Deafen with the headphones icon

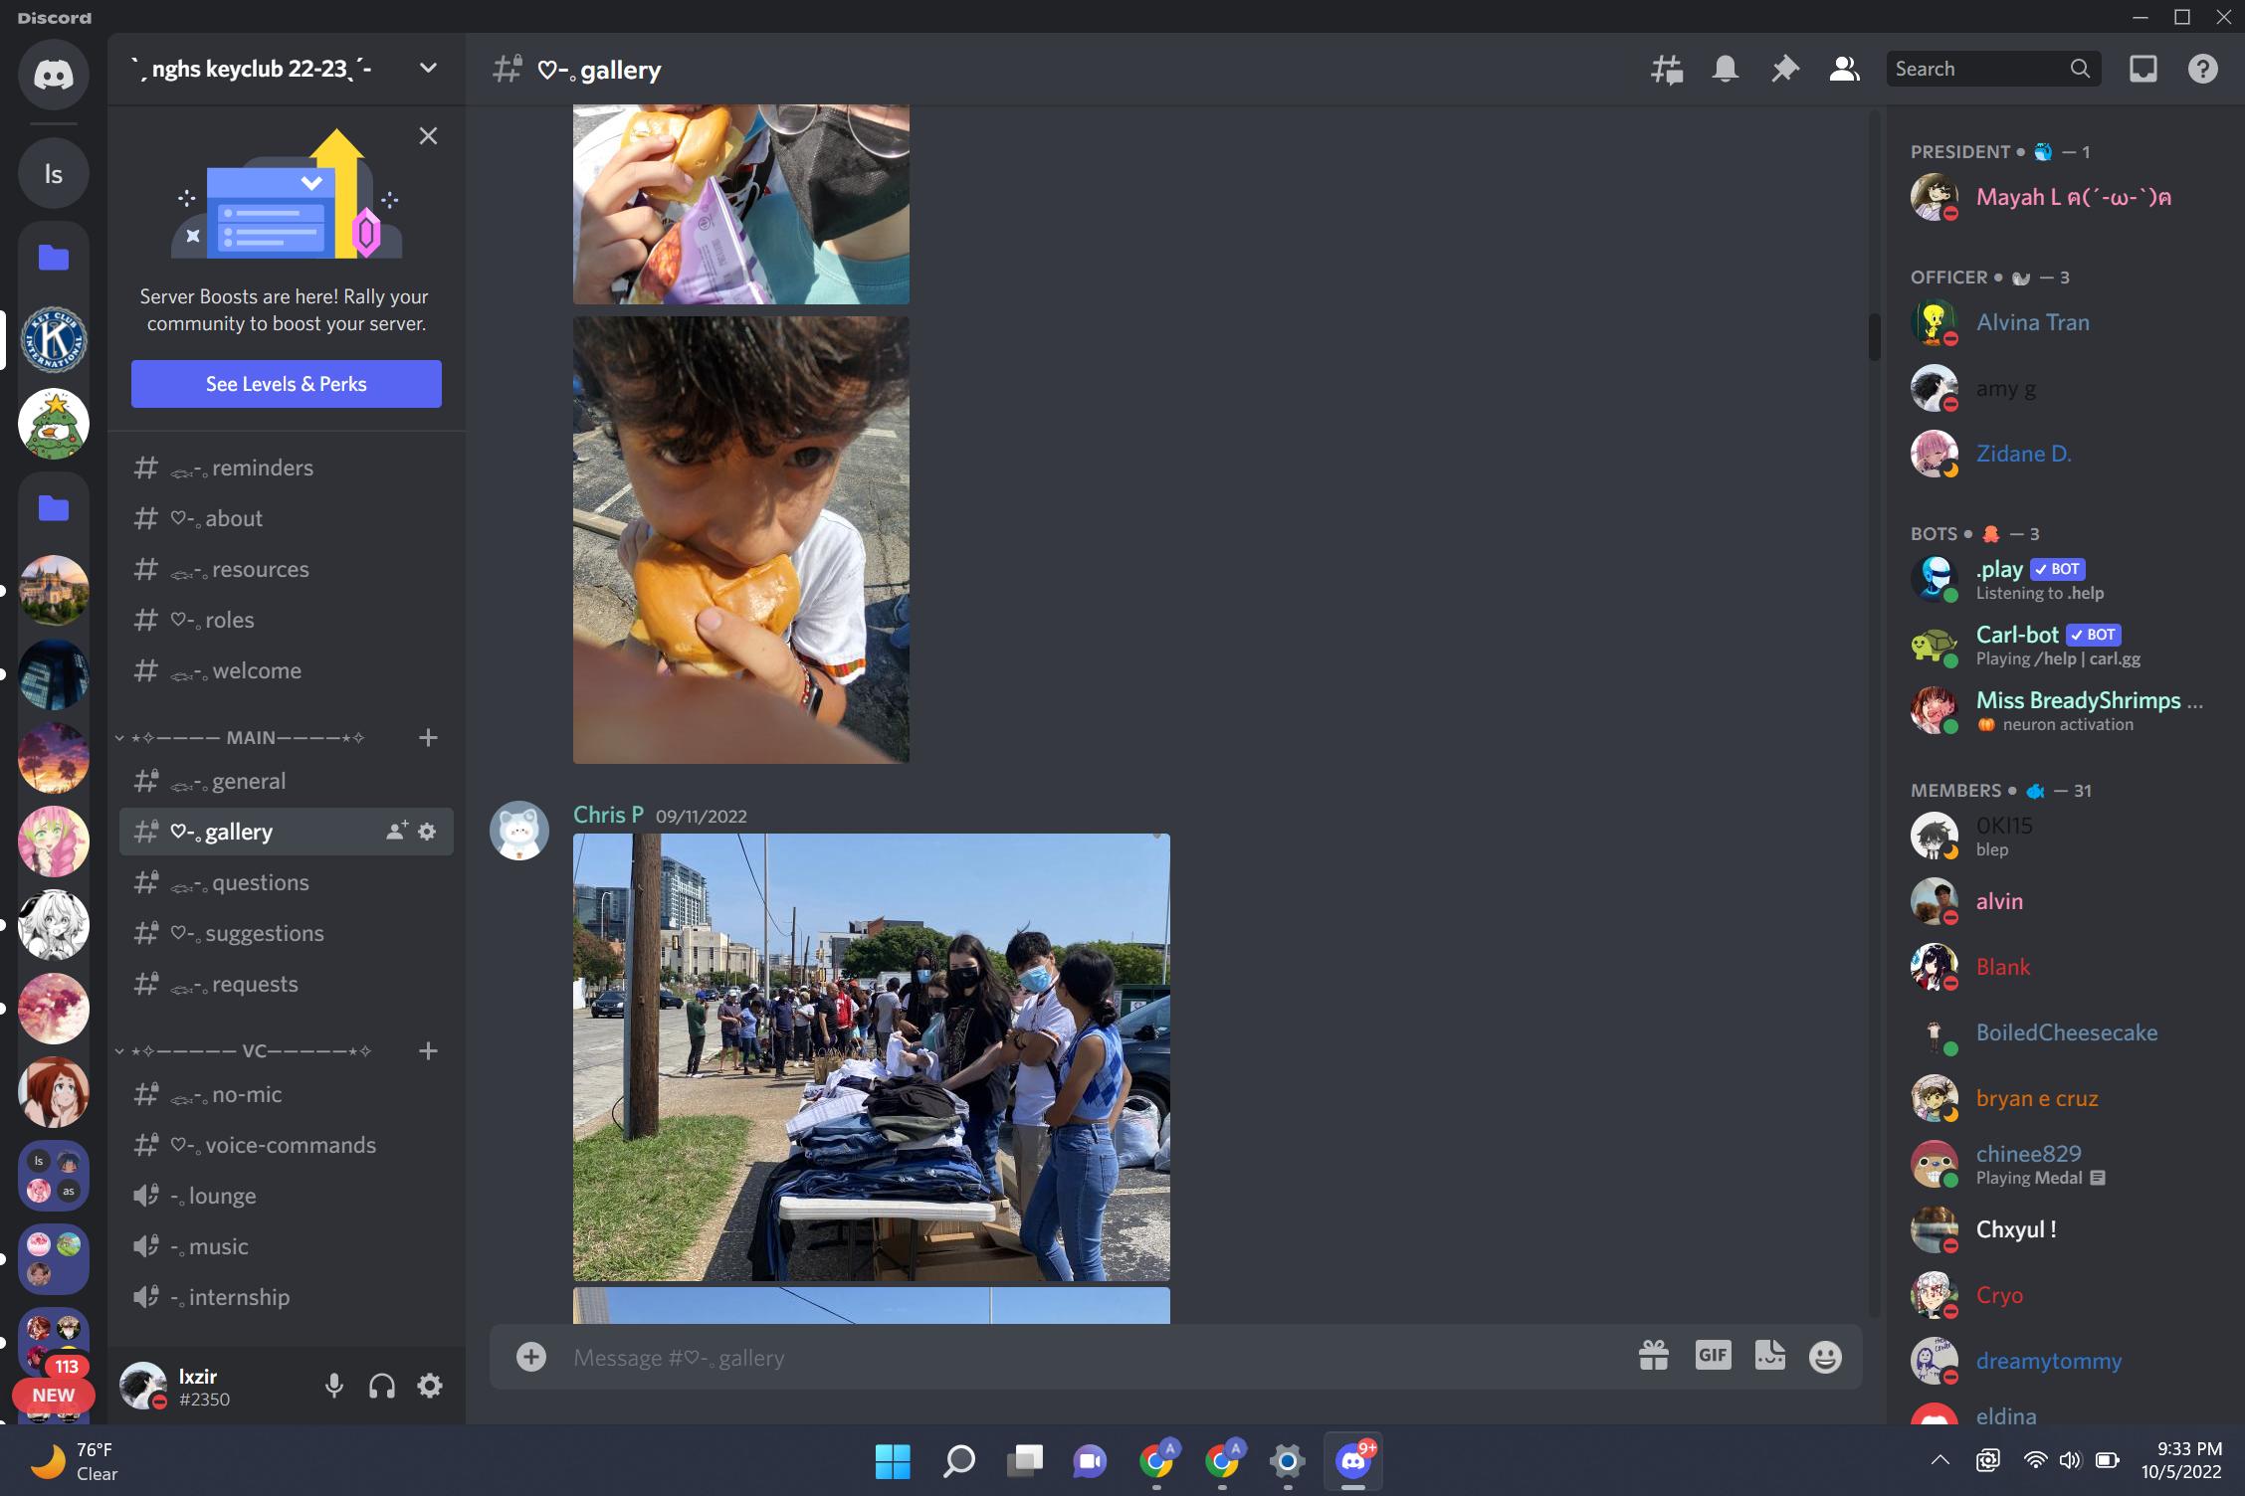(382, 1386)
